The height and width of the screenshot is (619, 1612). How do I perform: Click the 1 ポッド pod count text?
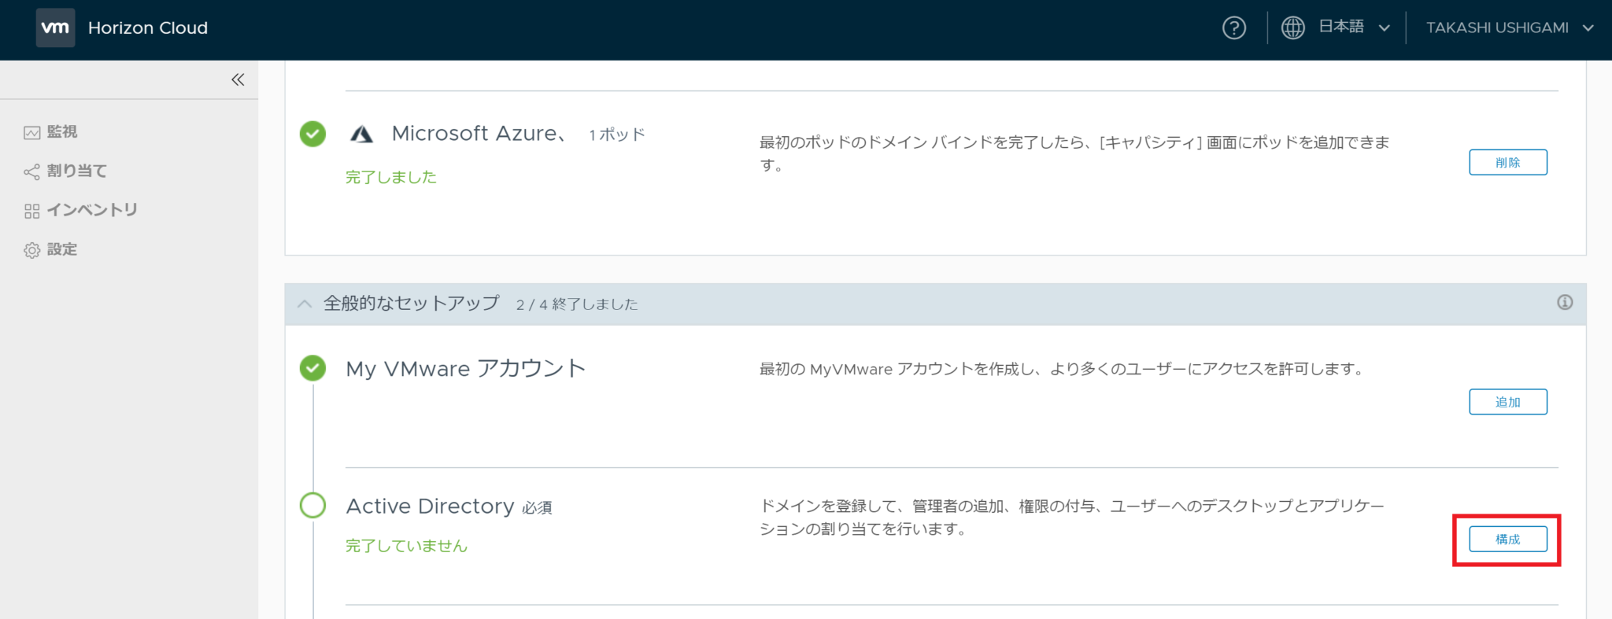pyautogui.click(x=617, y=135)
